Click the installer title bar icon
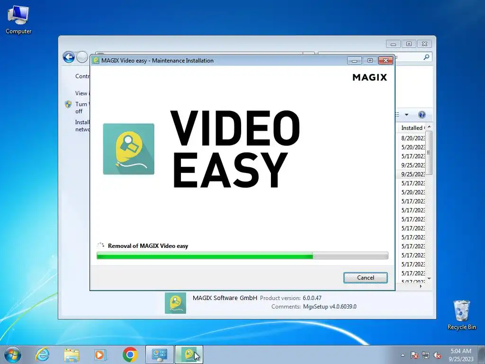 pyautogui.click(x=96, y=60)
